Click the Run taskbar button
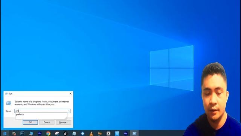 tap(134, 133)
